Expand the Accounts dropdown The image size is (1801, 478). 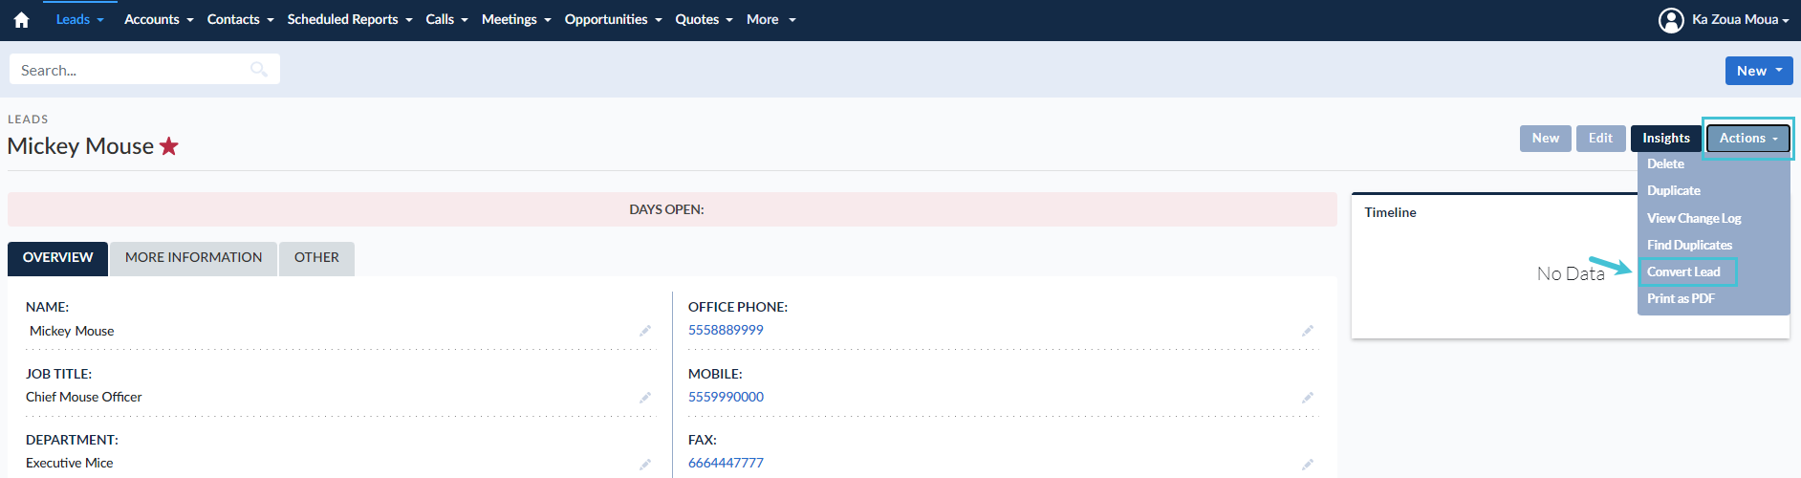pos(159,19)
